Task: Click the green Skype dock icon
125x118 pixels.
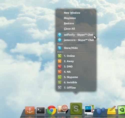Action: tap(76, 108)
